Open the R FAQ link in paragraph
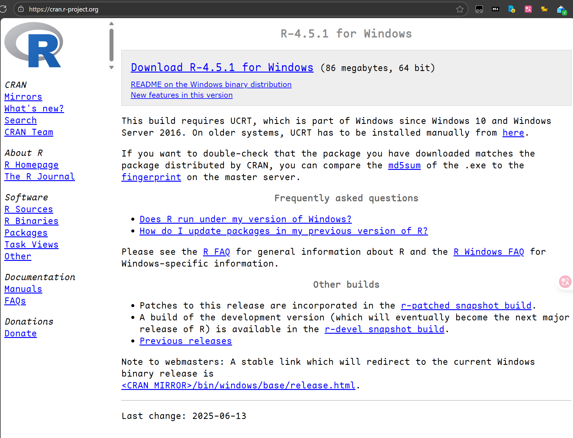 [217, 252]
